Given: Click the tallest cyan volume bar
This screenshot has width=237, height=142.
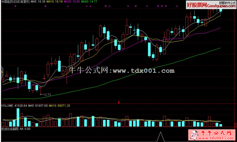Looking at the screenshot, I should click(18, 117).
